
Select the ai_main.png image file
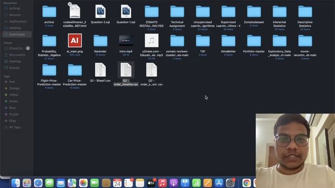[x=75, y=41]
